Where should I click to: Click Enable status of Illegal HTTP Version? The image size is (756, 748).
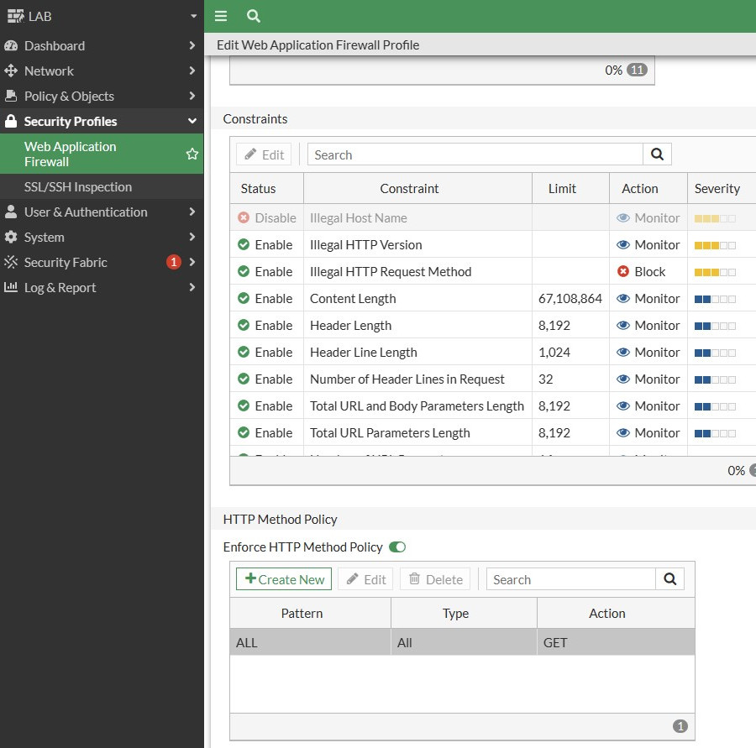pyautogui.click(x=265, y=245)
